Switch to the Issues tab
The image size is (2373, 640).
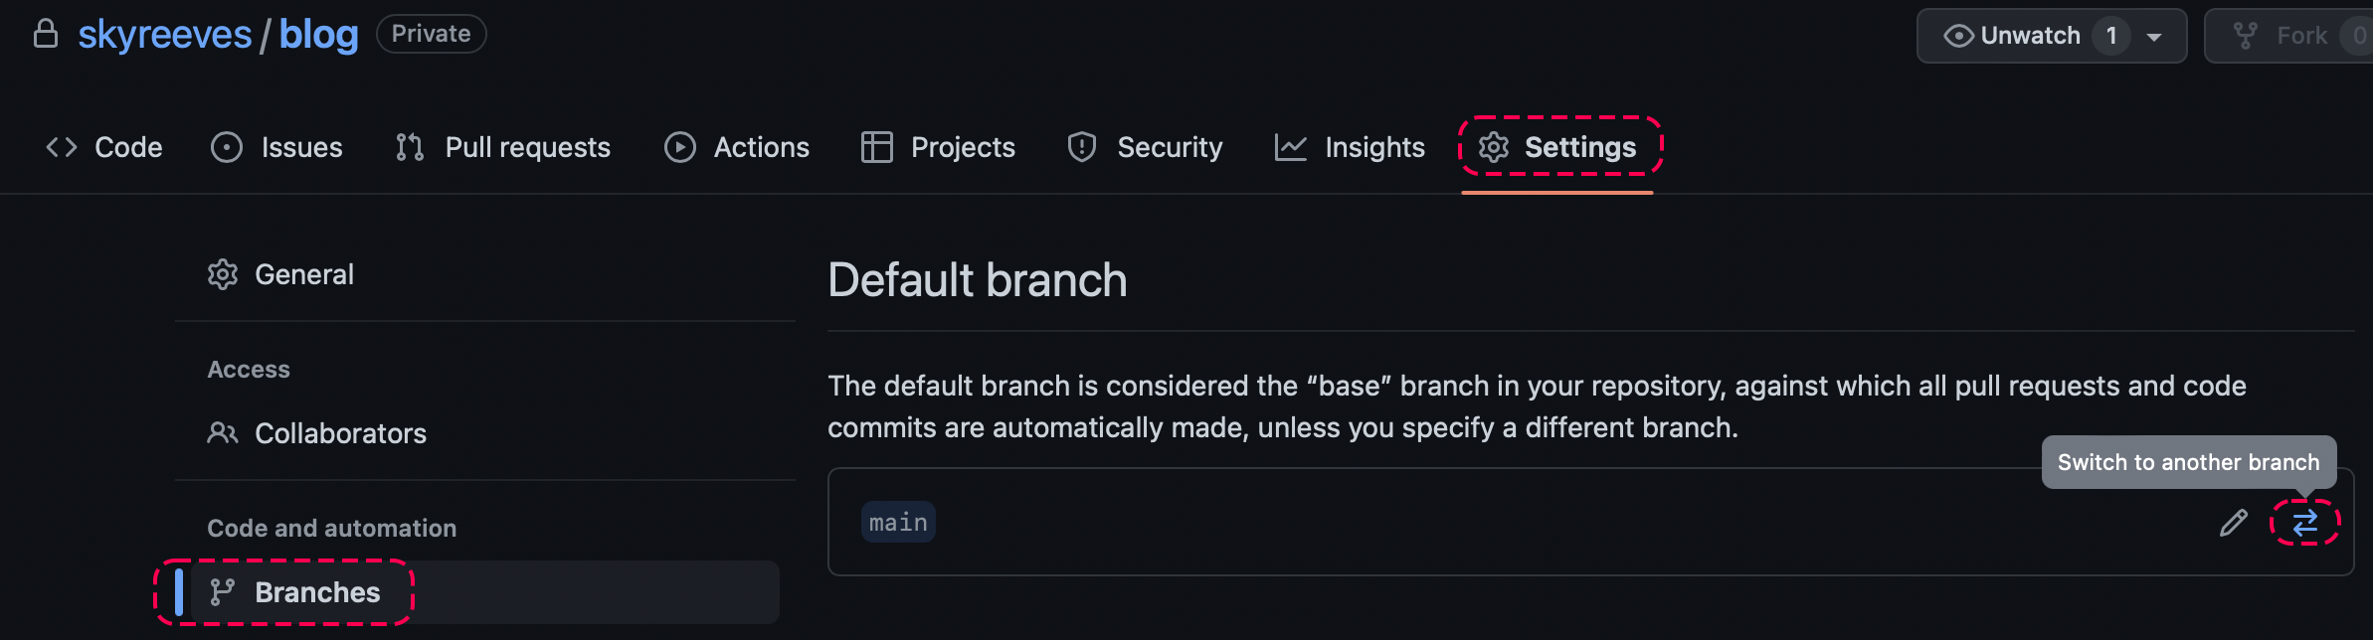click(277, 147)
